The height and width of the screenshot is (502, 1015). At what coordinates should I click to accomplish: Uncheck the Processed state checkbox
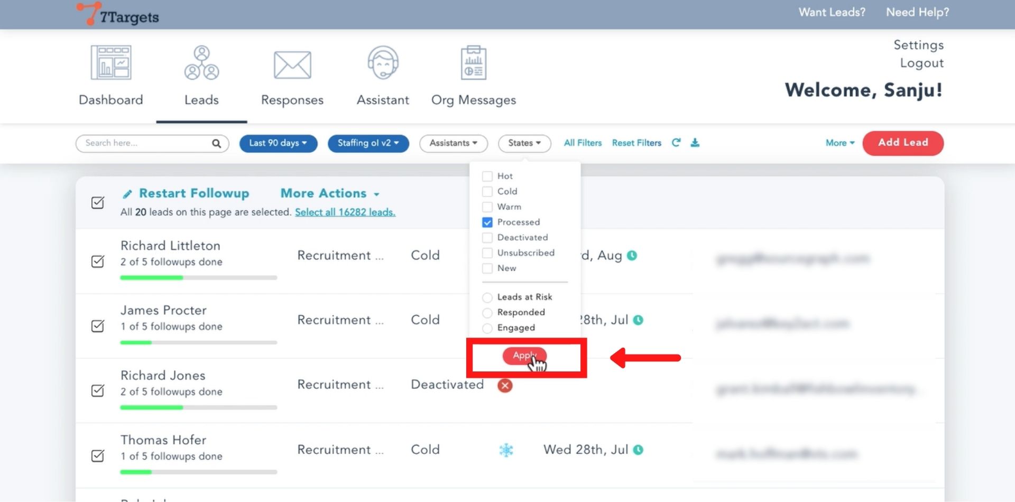click(487, 222)
